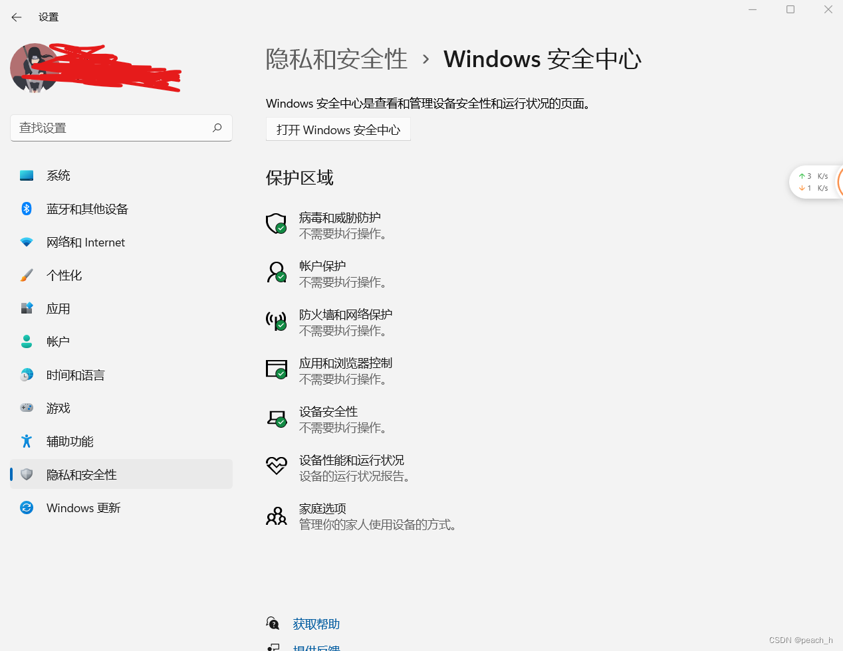Click the 获取帮助 link

point(316,624)
